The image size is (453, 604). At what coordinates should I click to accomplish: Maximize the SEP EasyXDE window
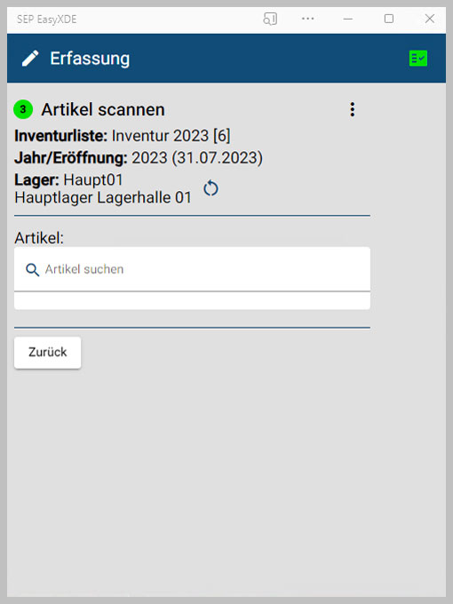coord(389,19)
